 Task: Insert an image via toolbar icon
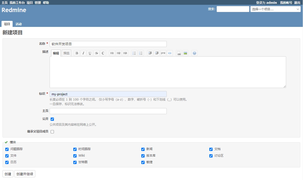pyautogui.click(x=185, y=53)
